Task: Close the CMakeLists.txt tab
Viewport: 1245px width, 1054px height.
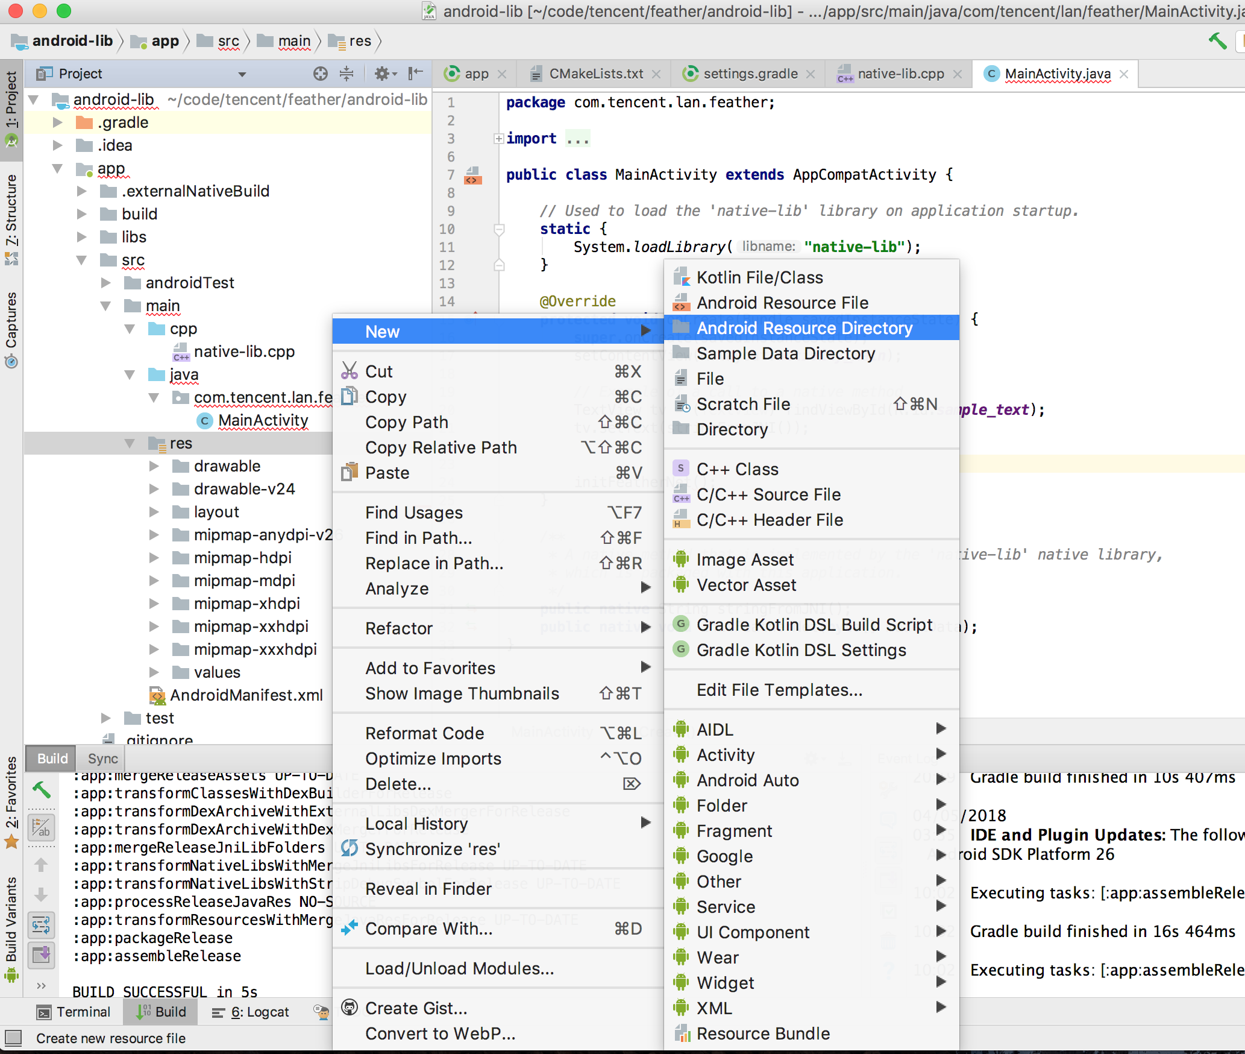Action: click(x=656, y=74)
